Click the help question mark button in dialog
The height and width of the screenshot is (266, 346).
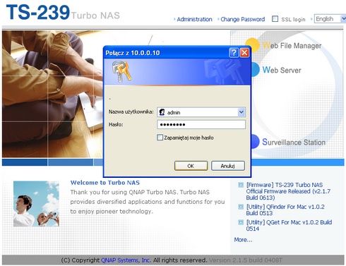tap(234, 53)
